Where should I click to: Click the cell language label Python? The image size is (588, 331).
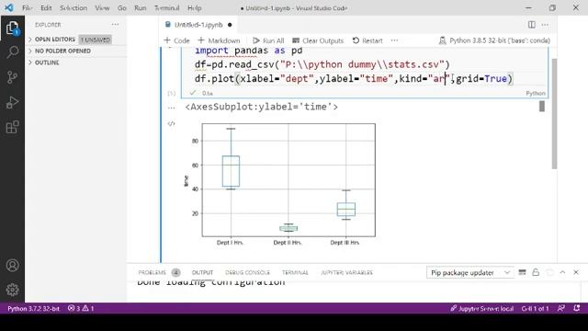pyautogui.click(x=536, y=93)
